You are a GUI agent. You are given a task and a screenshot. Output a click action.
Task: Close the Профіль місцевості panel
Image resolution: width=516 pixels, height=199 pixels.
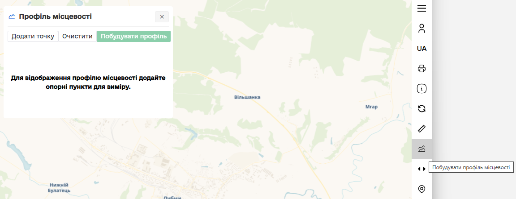[162, 17]
